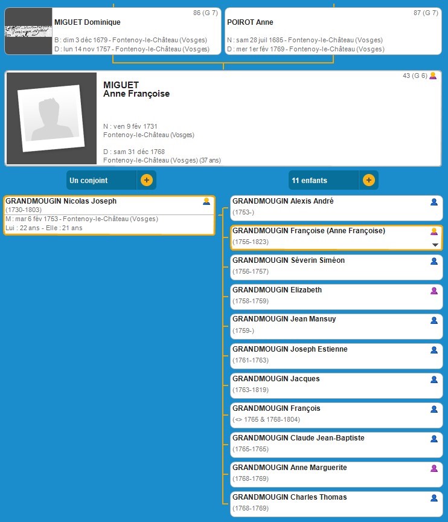Click Anne Françoise's placeholder profile photo
Image resolution: width=448 pixels, height=522 pixels.
tap(51, 119)
